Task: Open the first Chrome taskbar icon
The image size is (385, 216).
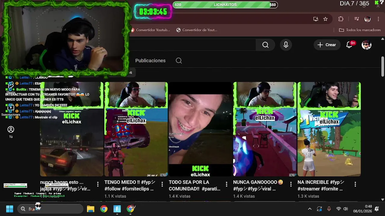Action: click(x=104, y=209)
